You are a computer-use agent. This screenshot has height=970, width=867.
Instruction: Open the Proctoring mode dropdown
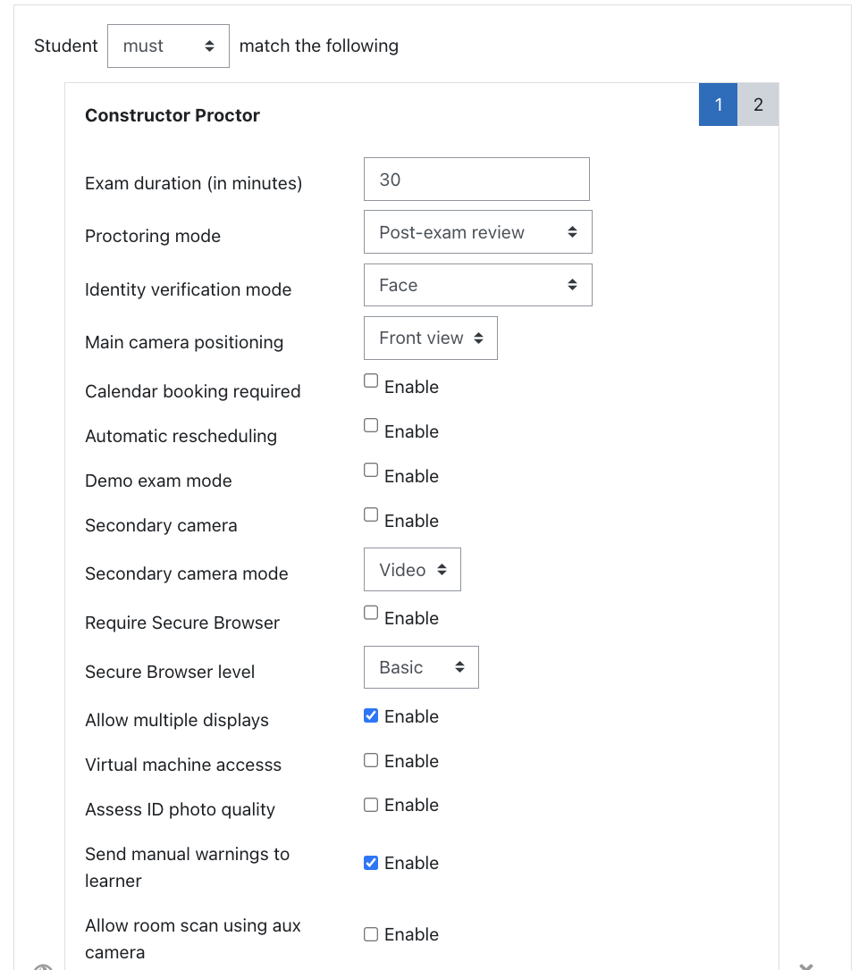(477, 232)
